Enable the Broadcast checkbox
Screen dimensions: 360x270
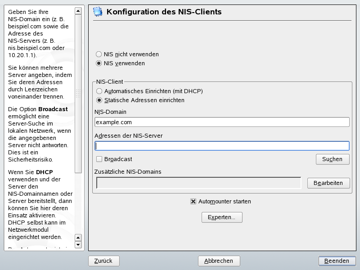click(99, 159)
